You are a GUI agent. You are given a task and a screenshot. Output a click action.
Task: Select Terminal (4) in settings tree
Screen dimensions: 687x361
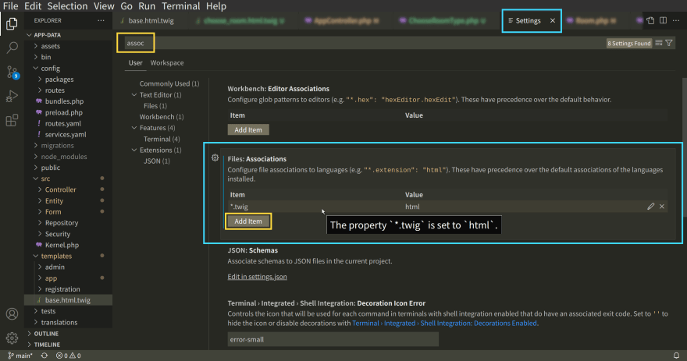(x=162, y=139)
